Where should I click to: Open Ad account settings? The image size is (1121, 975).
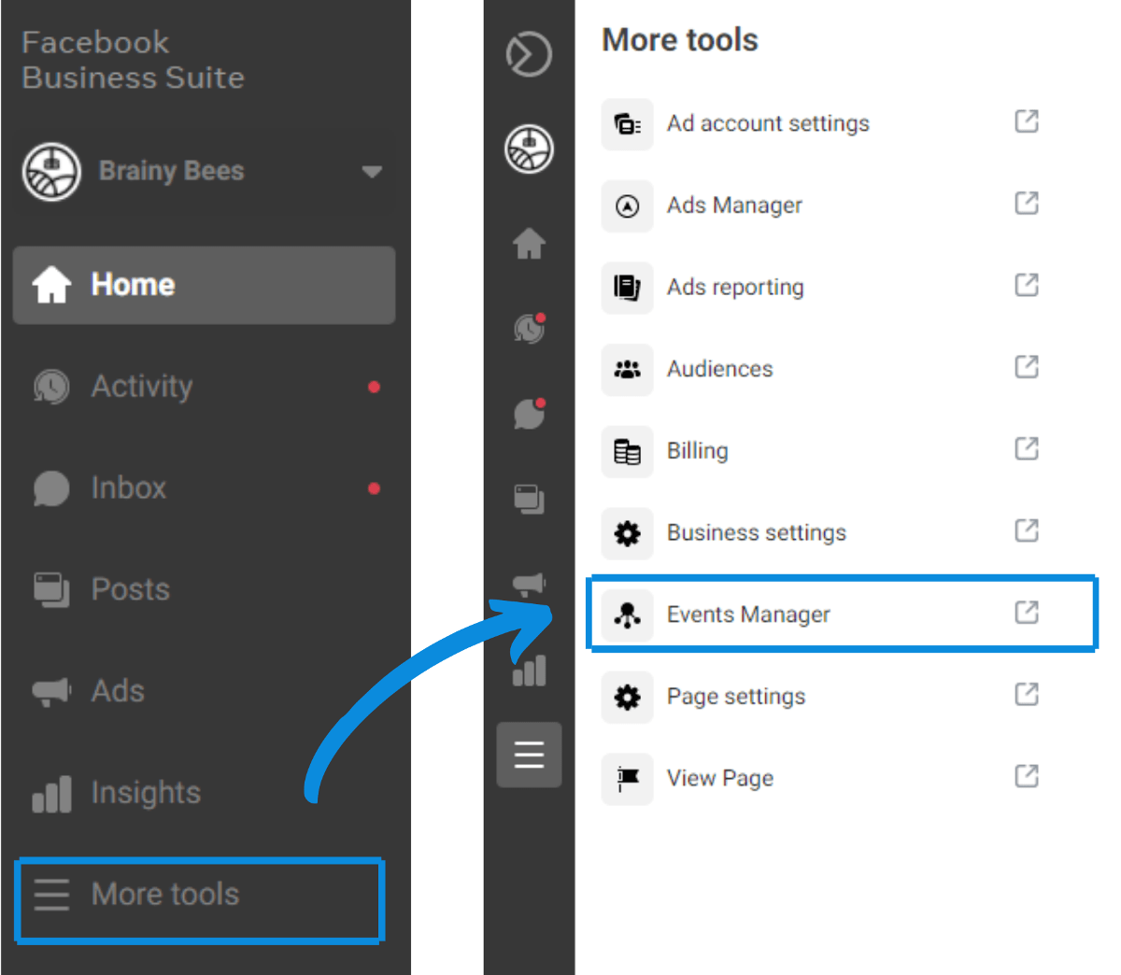point(767,123)
